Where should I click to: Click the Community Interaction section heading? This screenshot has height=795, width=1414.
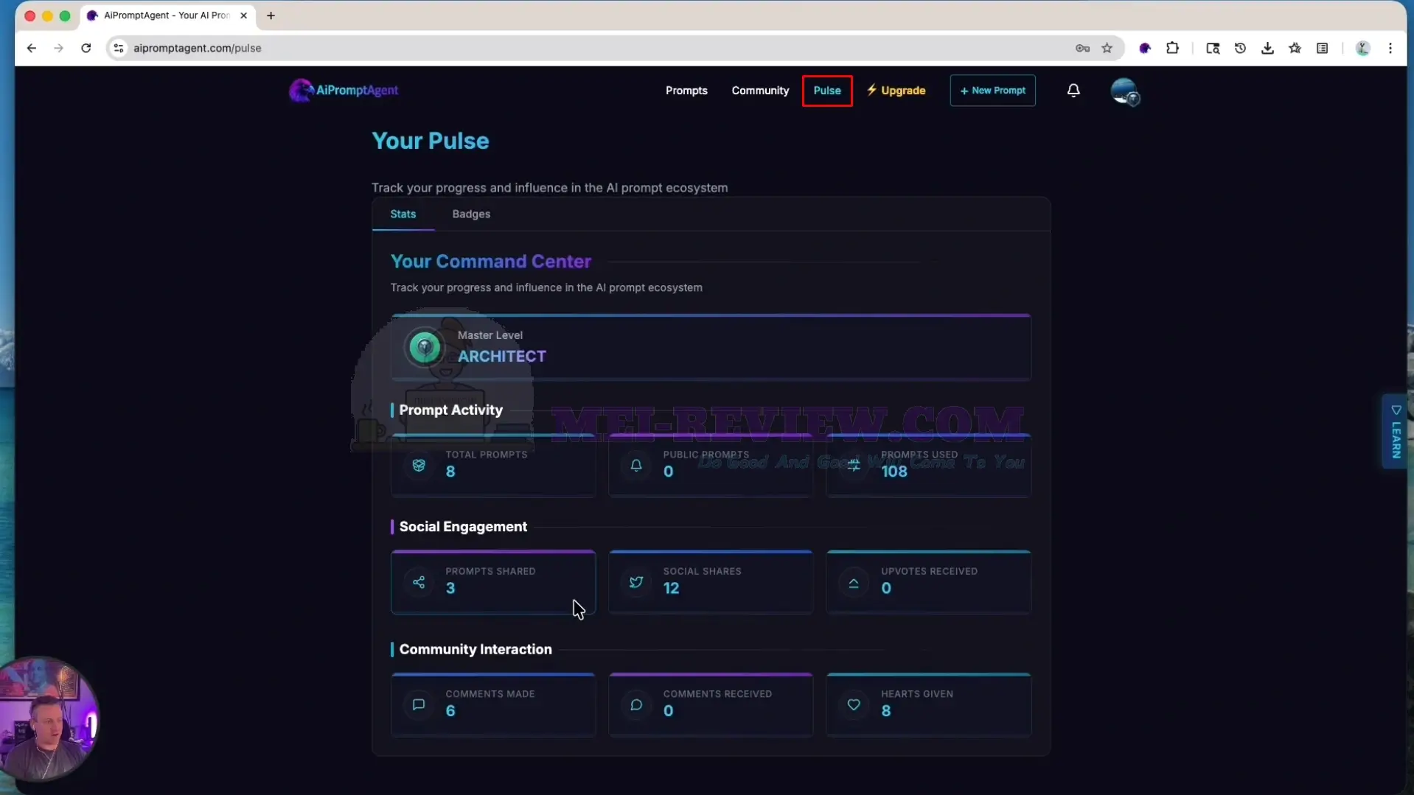[x=476, y=649]
